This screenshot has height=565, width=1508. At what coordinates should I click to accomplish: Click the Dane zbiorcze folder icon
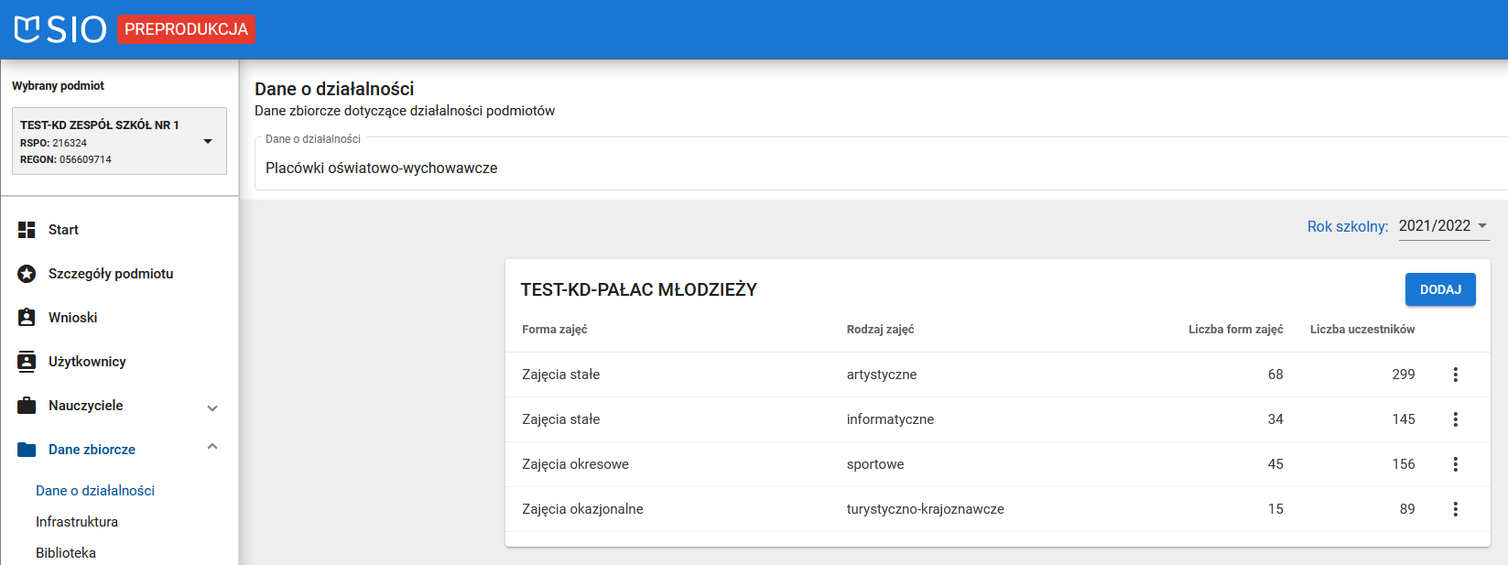pyautogui.click(x=27, y=450)
